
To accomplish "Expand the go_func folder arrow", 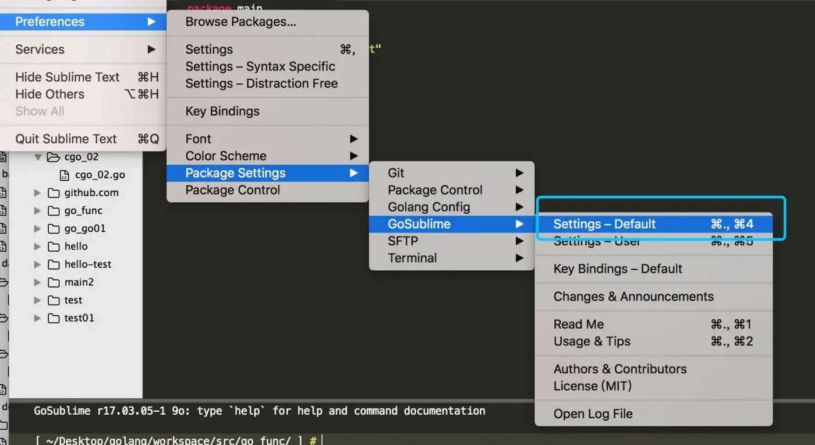I will (37, 211).
